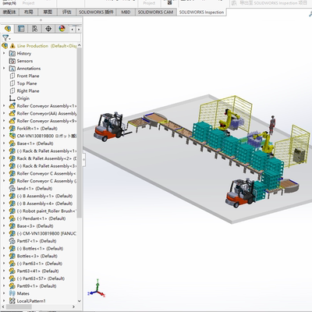Select (-) Bottles<1> (Default) item
312x312 pixels.
40,249
